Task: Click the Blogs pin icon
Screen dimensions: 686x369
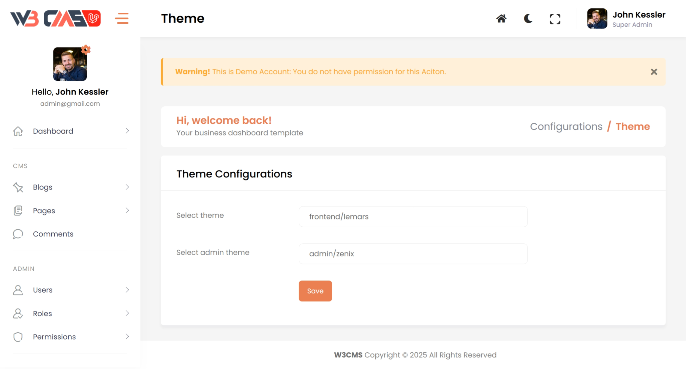Action: [18, 187]
